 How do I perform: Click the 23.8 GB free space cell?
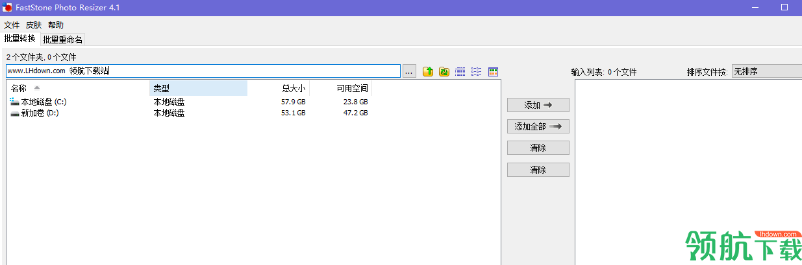point(355,102)
